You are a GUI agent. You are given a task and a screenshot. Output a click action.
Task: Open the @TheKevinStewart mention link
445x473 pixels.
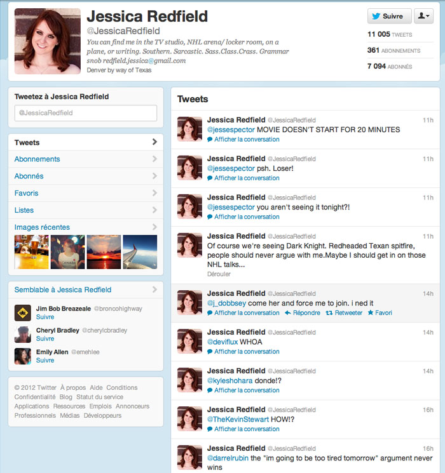point(238,419)
